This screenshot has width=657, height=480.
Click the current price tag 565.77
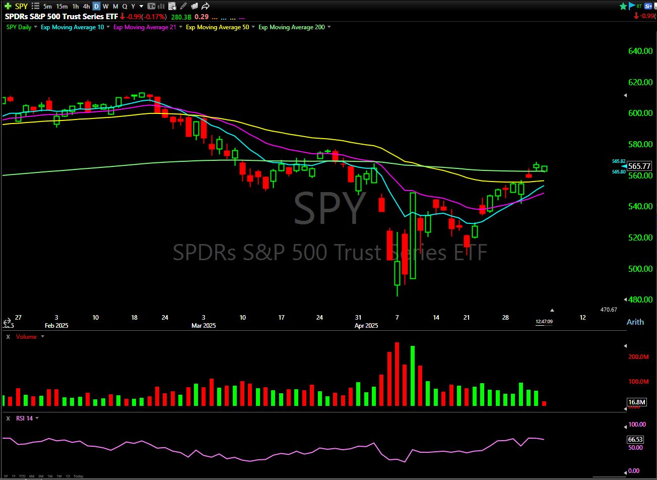[639, 166]
